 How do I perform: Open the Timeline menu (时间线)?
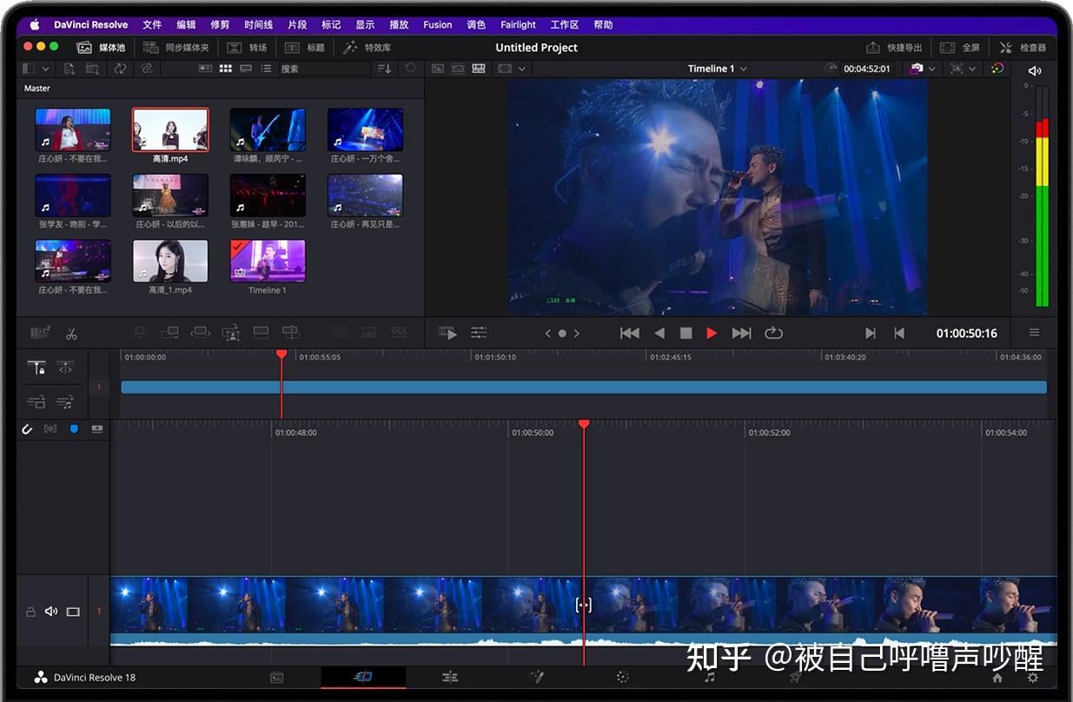[x=258, y=24]
